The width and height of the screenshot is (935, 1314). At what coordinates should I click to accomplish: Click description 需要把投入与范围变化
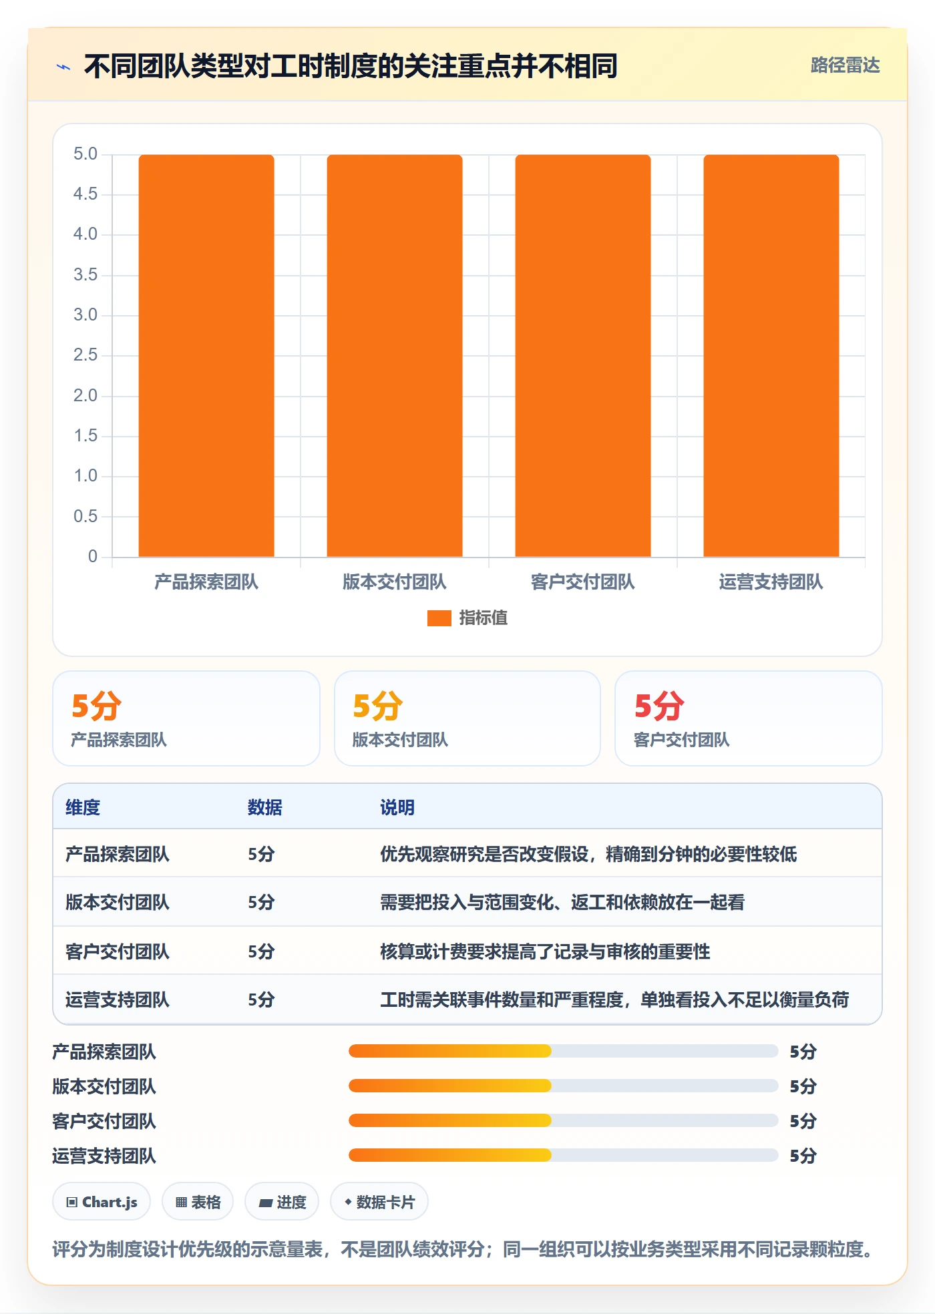pos(562,902)
